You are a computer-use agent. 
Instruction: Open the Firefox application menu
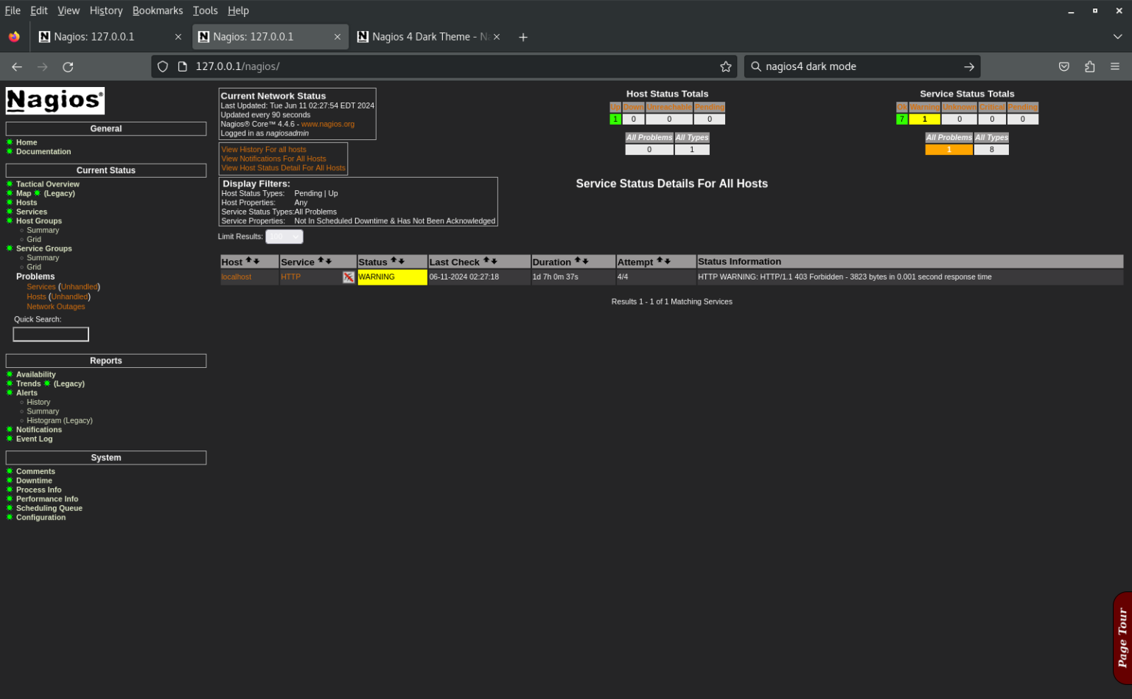click(x=1115, y=66)
